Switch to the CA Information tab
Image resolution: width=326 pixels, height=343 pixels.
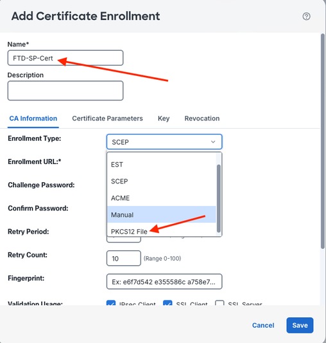(33, 118)
